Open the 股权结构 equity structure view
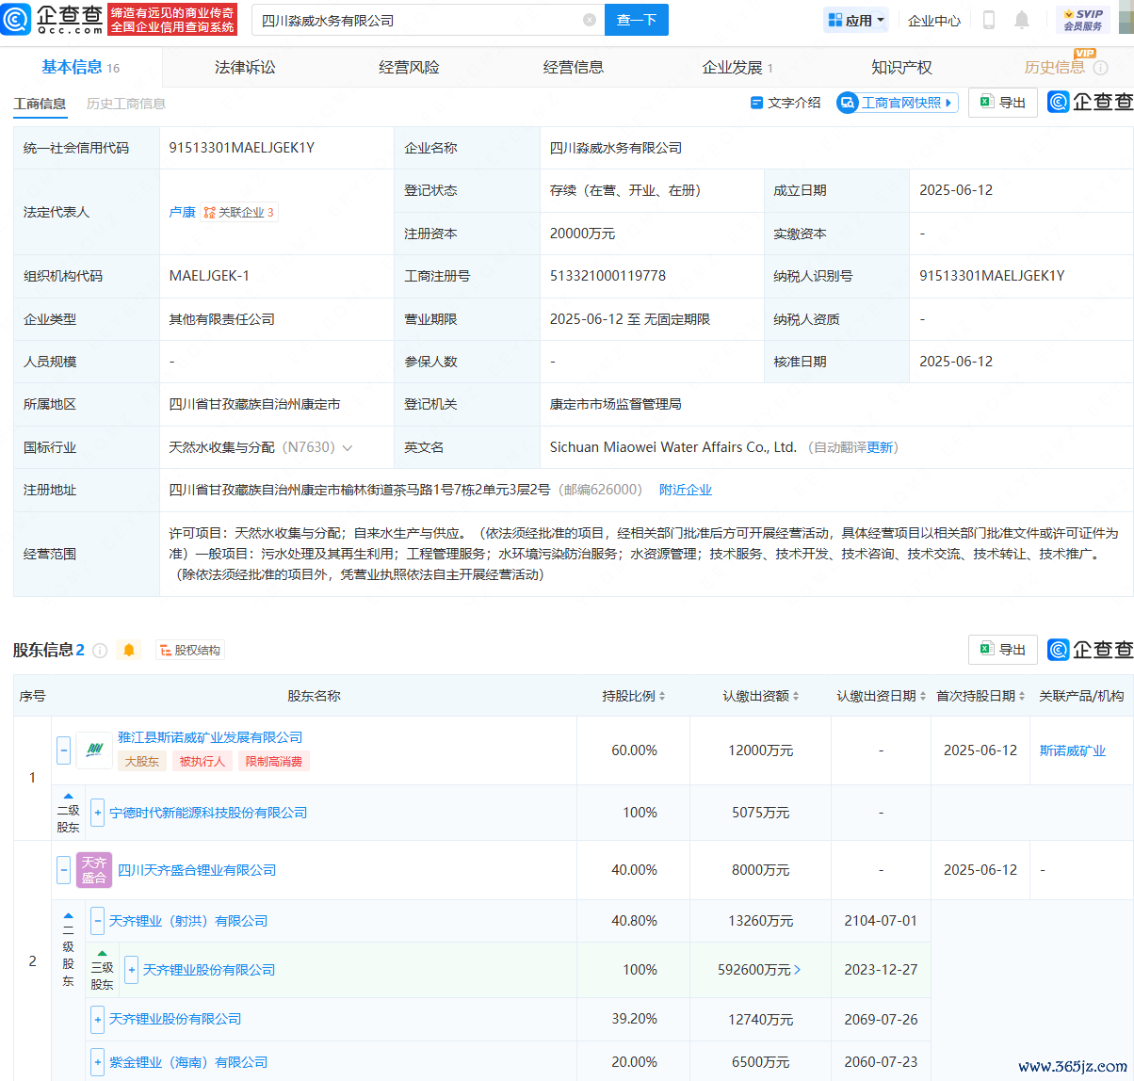Image resolution: width=1134 pixels, height=1081 pixels. coord(190,651)
